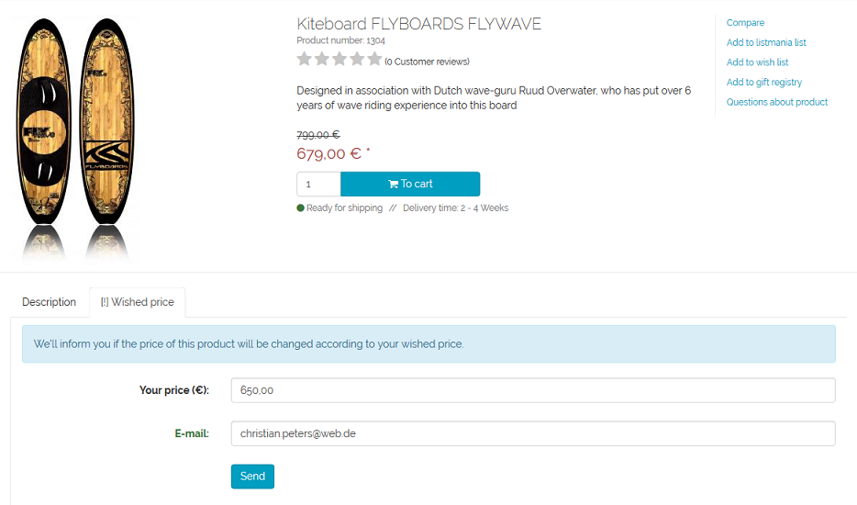The width and height of the screenshot is (857, 505).
Task: Click the first rating star
Action: tap(305, 60)
